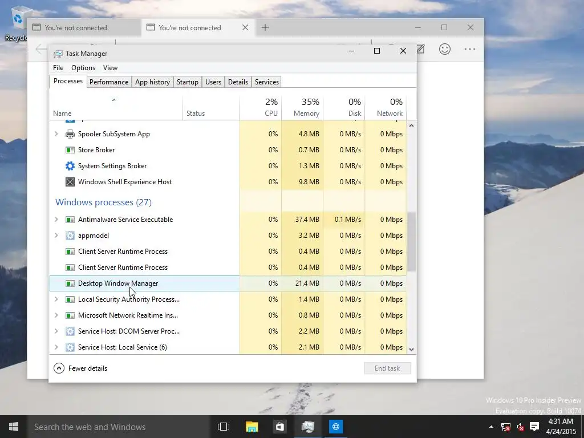Click the Service Host: DCOM Server icon

[x=70, y=331]
